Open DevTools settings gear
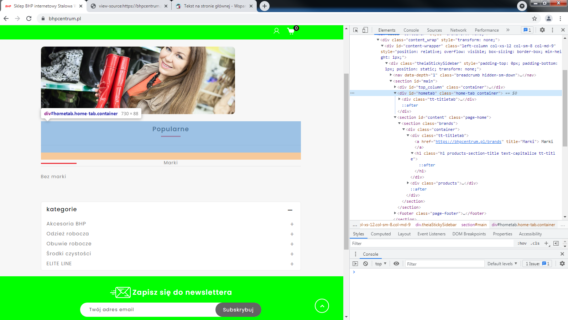568x320 pixels. coord(542,30)
